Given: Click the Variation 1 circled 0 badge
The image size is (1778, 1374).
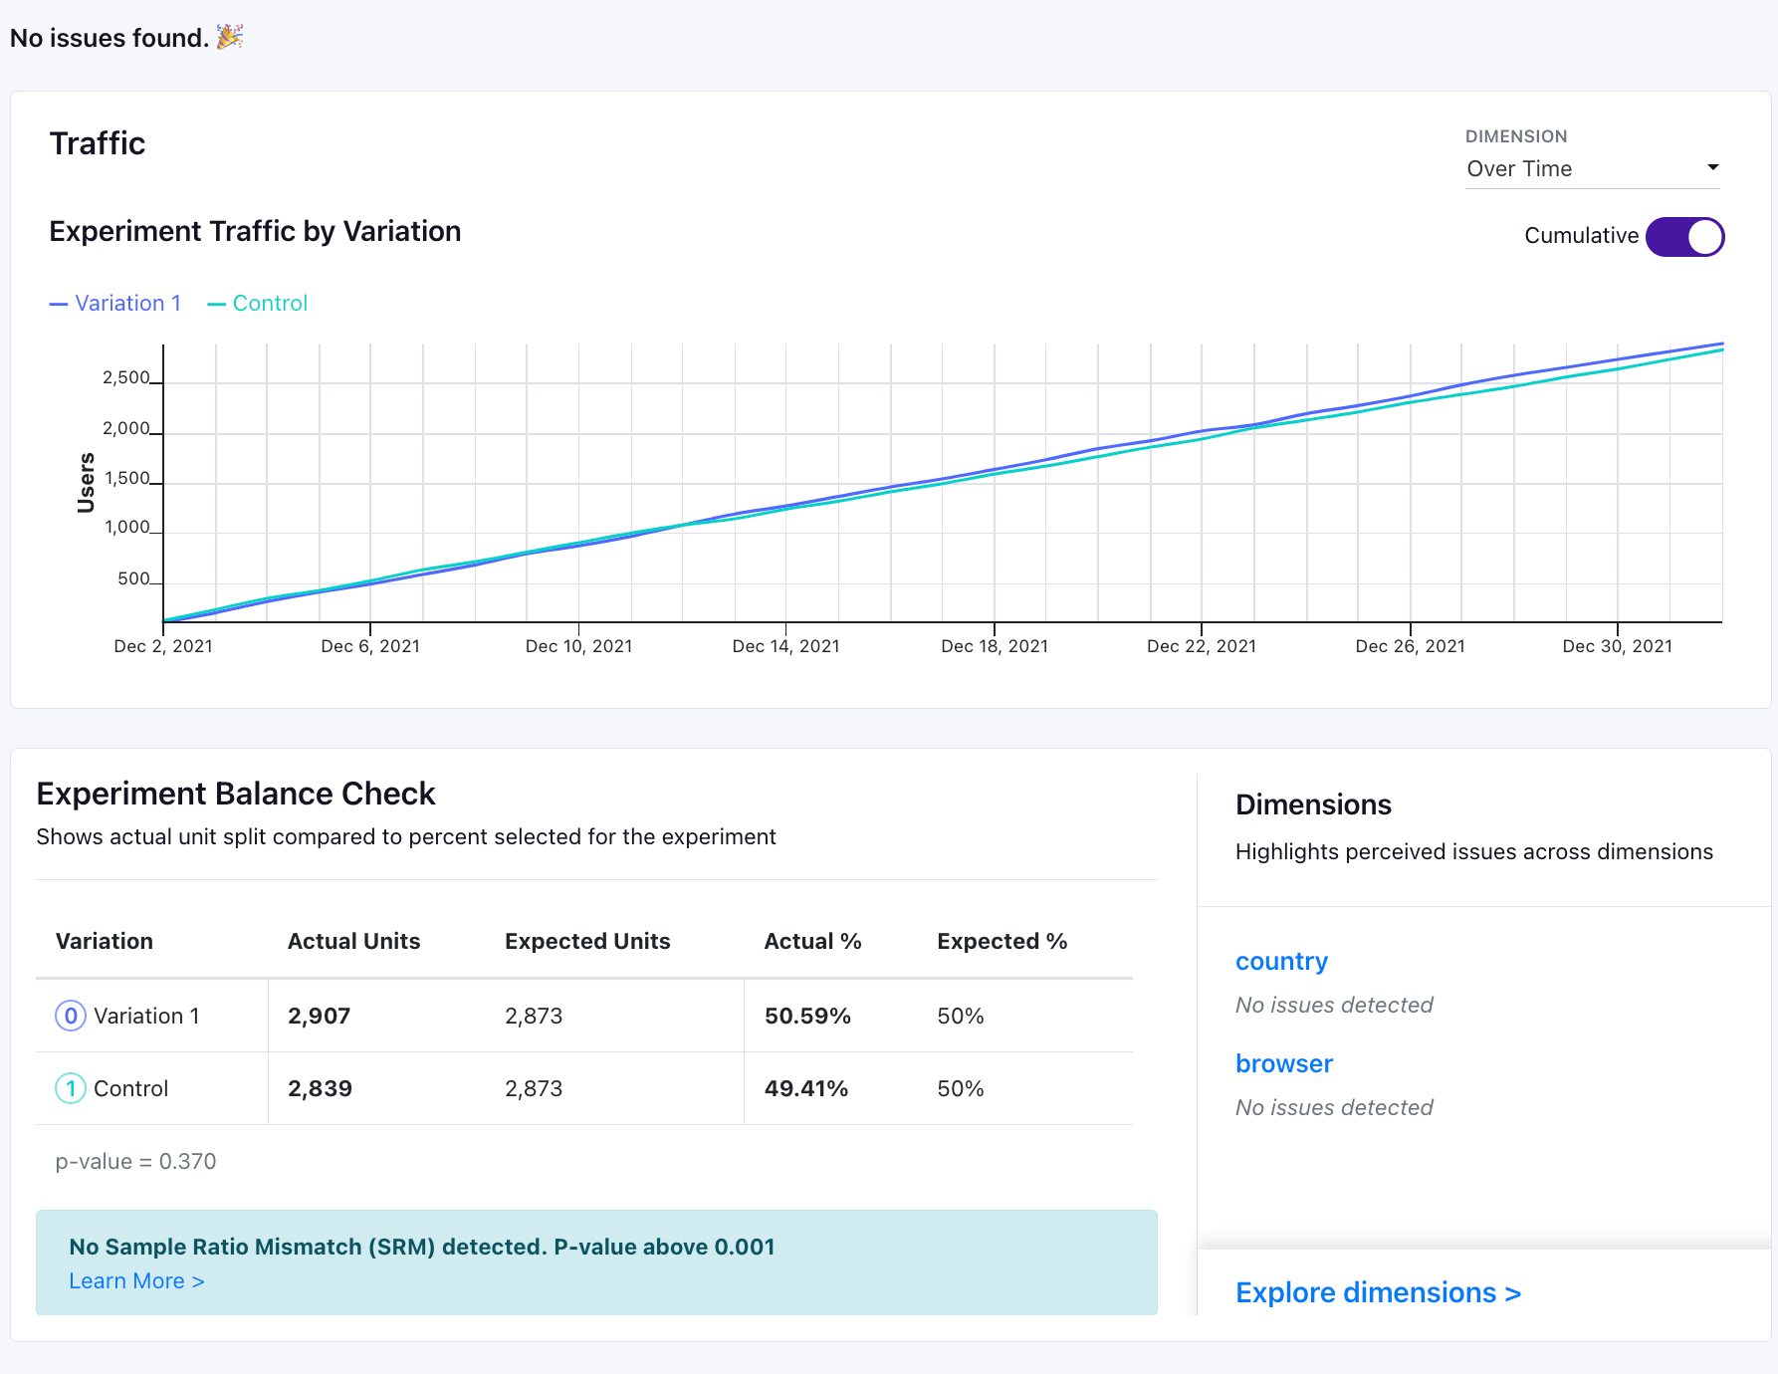Looking at the screenshot, I should [x=71, y=1016].
